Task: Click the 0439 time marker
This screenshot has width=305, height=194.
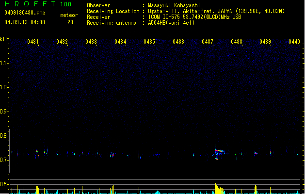Action: pos(265,42)
